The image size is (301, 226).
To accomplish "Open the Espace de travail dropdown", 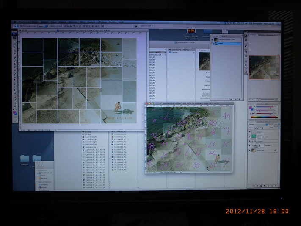I will [x=147, y=26].
